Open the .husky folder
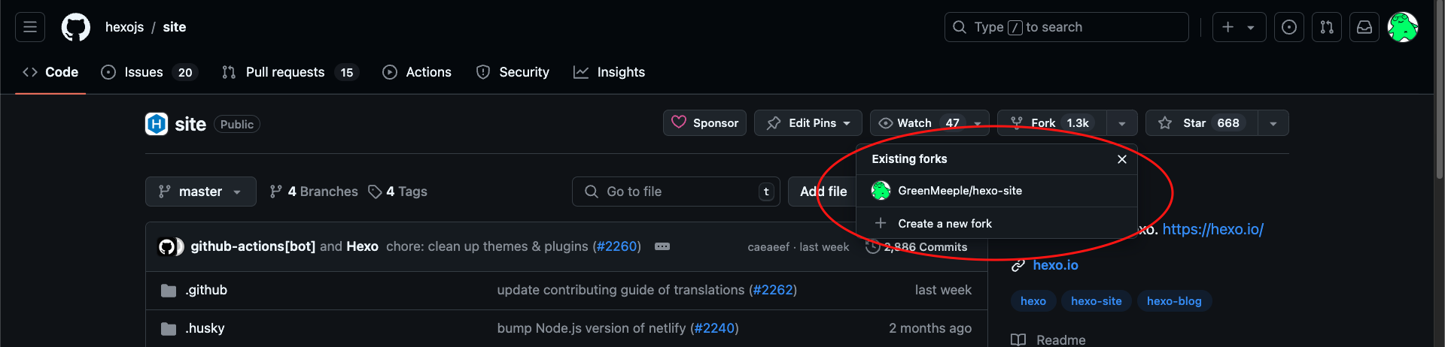This screenshot has height=347, width=1445. click(205, 328)
